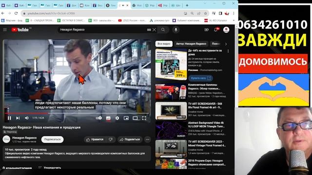Open more actions ellipsis beside Поделиться
Image resolution: width=312 pixels, height=175 pixels.
[x=148, y=140]
